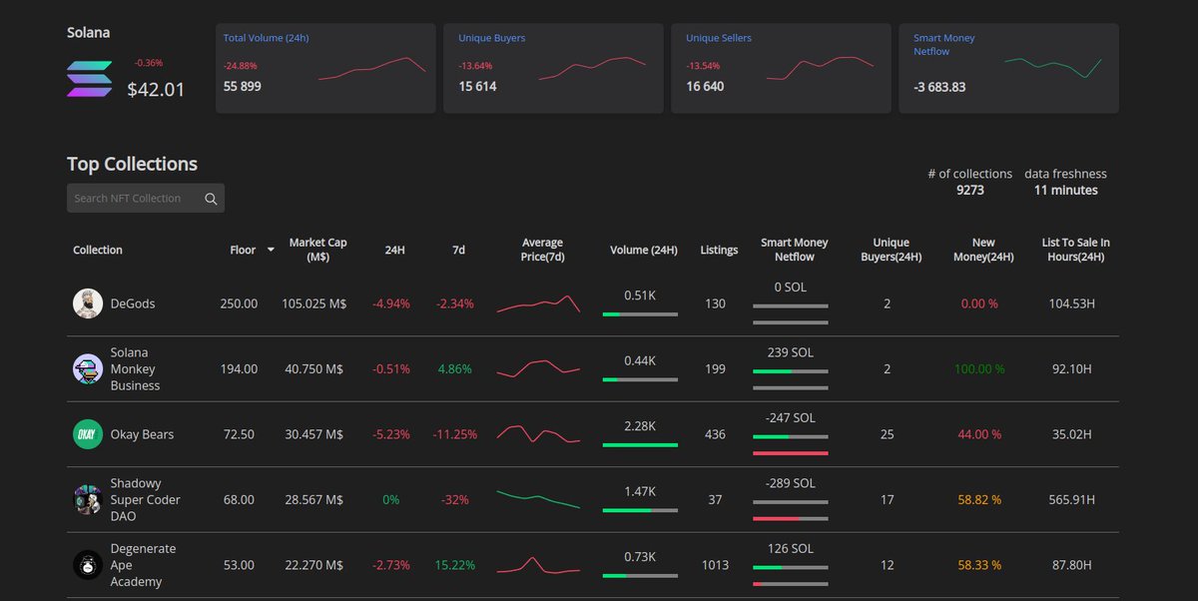This screenshot has height=601, width=1198.
Task: Sort by Smart Money Netflow header
Action: pyautogui.click(x=795, y=250)
